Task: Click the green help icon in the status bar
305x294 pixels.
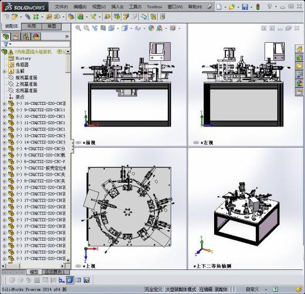Action: (275, 289)
